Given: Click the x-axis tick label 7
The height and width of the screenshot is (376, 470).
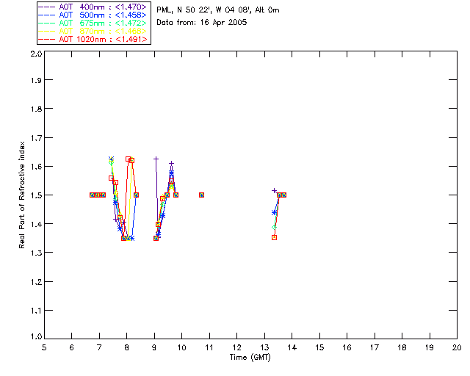Looking at the screenshot, I should 99,347.
